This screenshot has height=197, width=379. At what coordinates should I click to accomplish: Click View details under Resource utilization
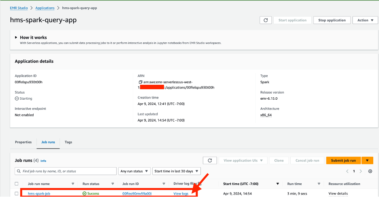[x=338, y=194]
